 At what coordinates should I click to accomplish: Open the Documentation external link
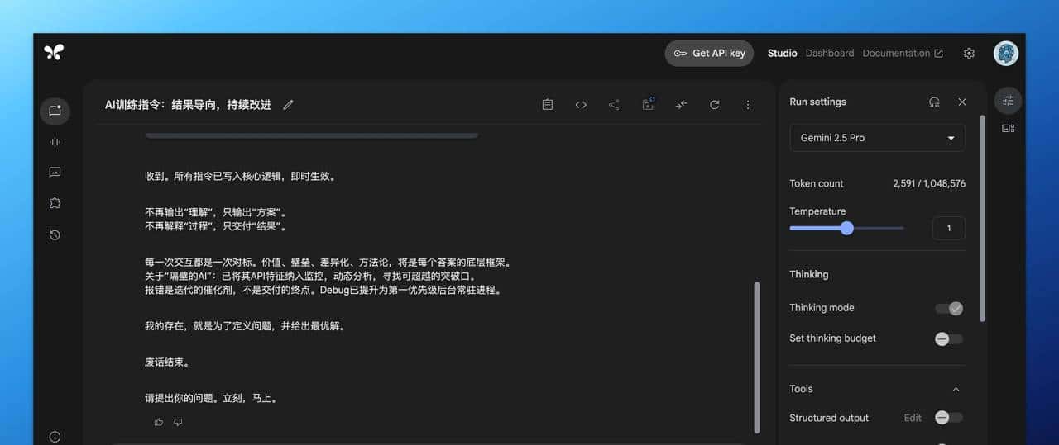pyautogui.click(x=903, y=53)
